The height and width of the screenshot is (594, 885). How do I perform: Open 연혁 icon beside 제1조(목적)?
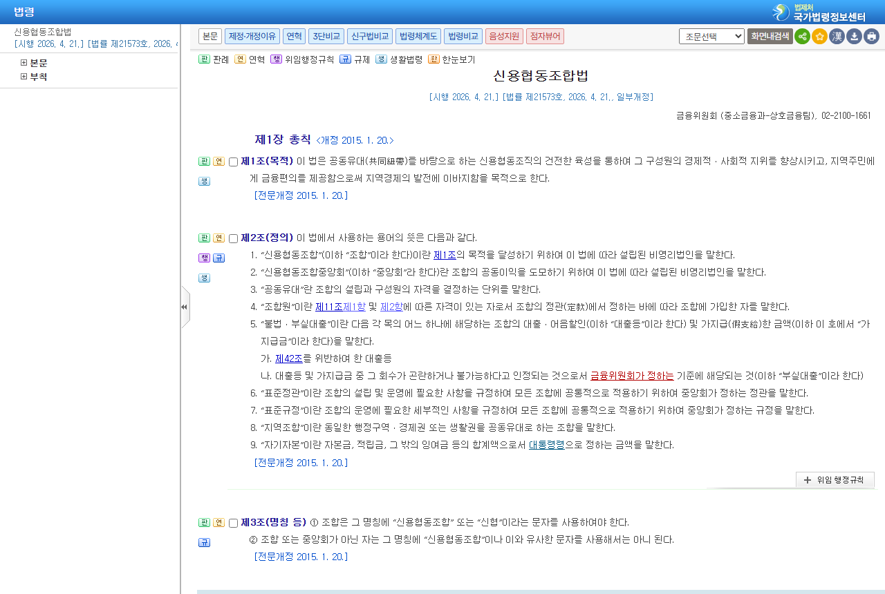tap(218, 162)
